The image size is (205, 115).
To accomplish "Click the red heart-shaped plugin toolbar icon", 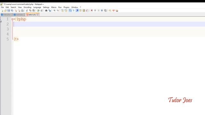I will (113, 11).
